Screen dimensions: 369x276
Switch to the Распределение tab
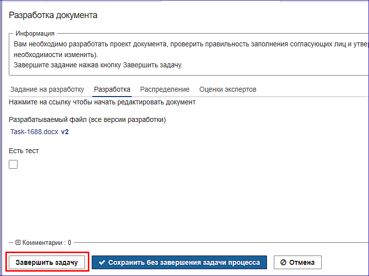[165, 89]
